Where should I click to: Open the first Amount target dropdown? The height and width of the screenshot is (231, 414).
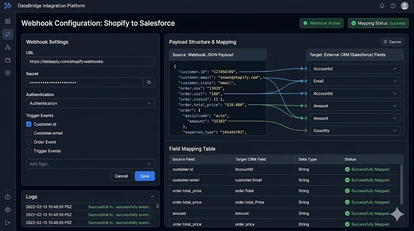355,106
